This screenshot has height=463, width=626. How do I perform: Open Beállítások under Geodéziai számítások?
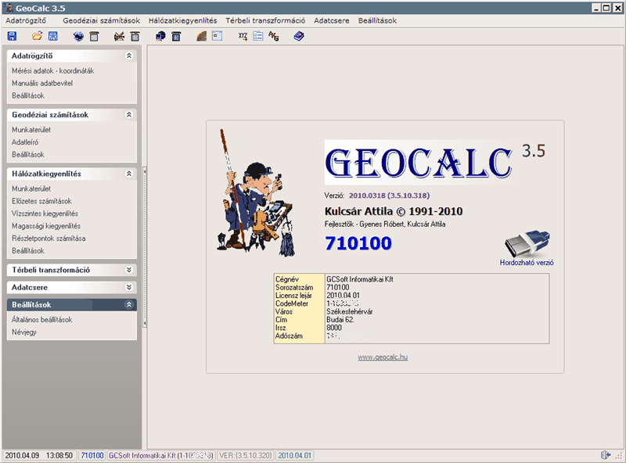pos(28,155)
